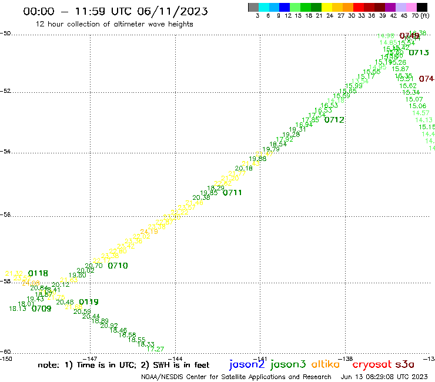Screen dimensions: 435x382
Task: Select the altika satellite legend label
Action: click(x=326, y=364)
